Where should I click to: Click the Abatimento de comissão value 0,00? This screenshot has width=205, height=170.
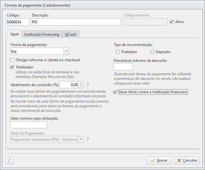tap(69, 85)
